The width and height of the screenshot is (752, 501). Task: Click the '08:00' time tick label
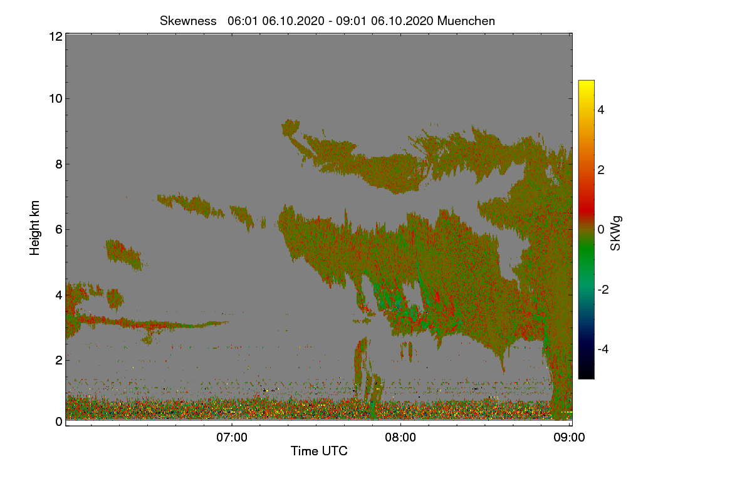tap(400, 437)
